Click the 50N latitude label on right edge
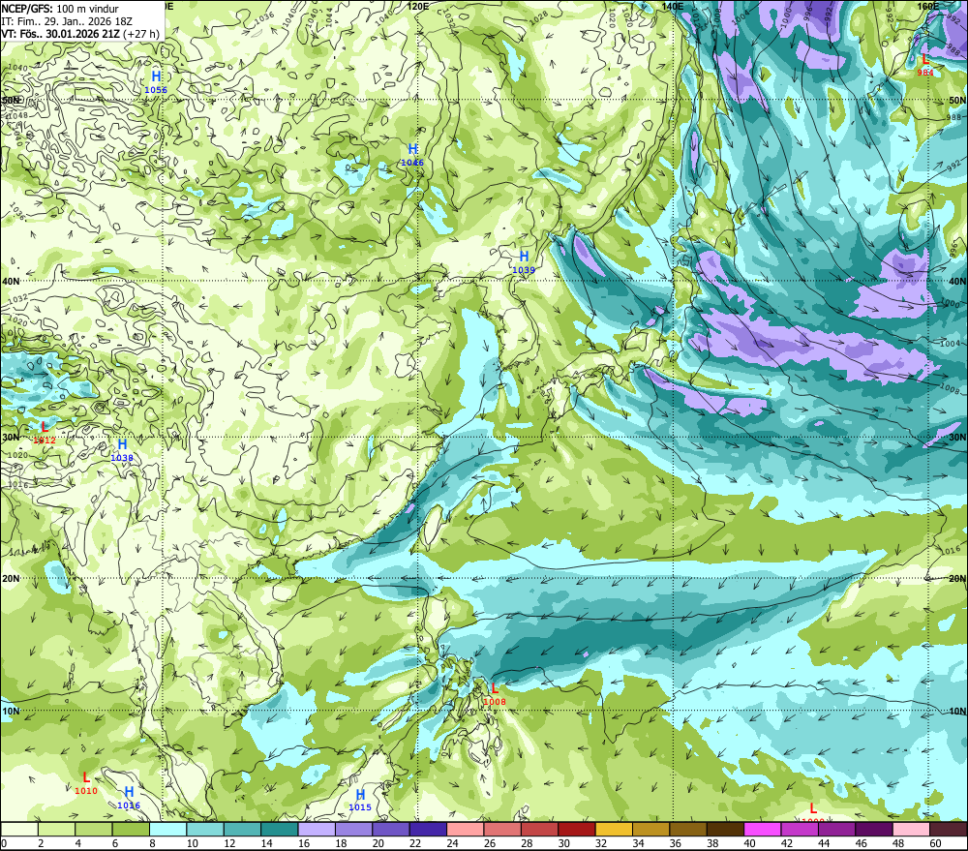The image size is (968, 851). click(x=957, y=100)
